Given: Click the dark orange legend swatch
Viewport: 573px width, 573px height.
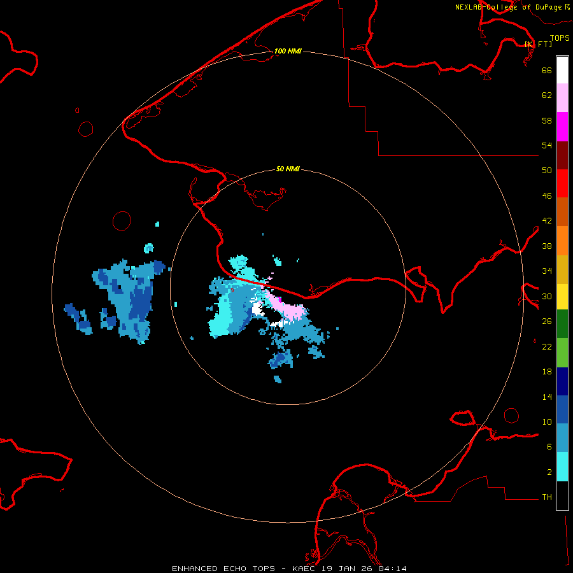Looking at the screenshot, I should pyautogui.click(x=562, y=212).
